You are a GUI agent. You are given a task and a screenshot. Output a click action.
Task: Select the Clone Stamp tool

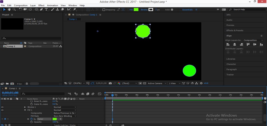pos(57,9)
